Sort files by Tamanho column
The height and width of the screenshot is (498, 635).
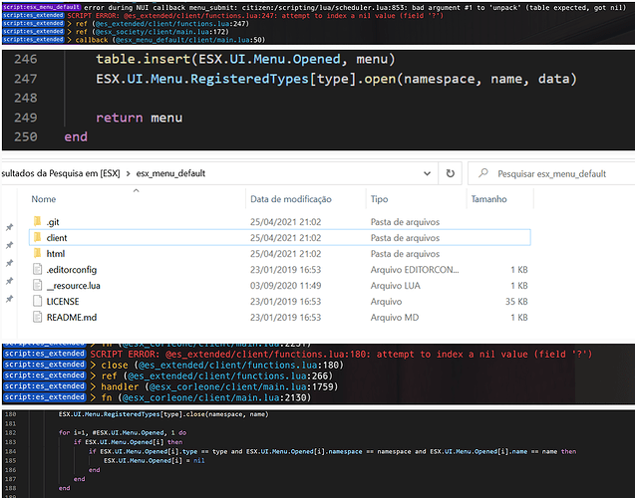point(488,199)
